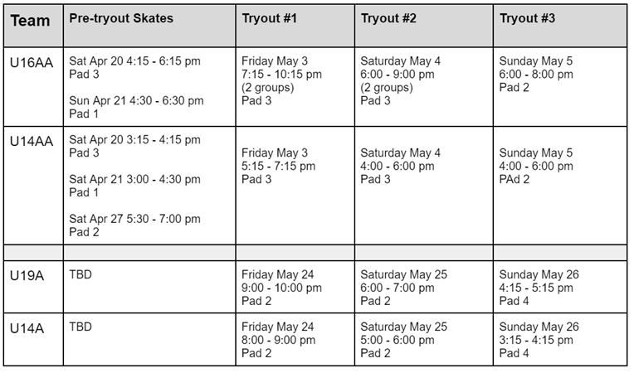Click the Tryout #2 column header
The height and width of the screenshot is (373, 634).
(x=424, y=26)
